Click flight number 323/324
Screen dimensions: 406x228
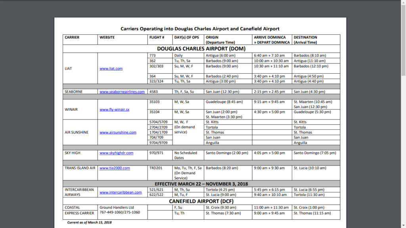[x=156, y=82]
